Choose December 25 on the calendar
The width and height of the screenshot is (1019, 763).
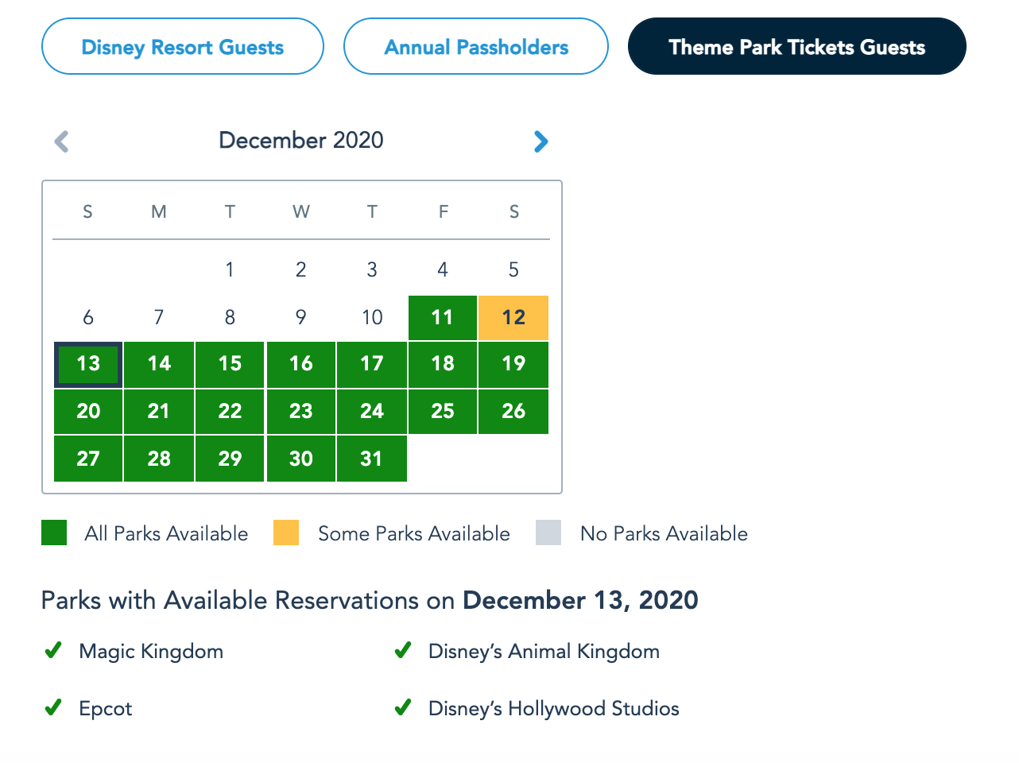[442, 411]
